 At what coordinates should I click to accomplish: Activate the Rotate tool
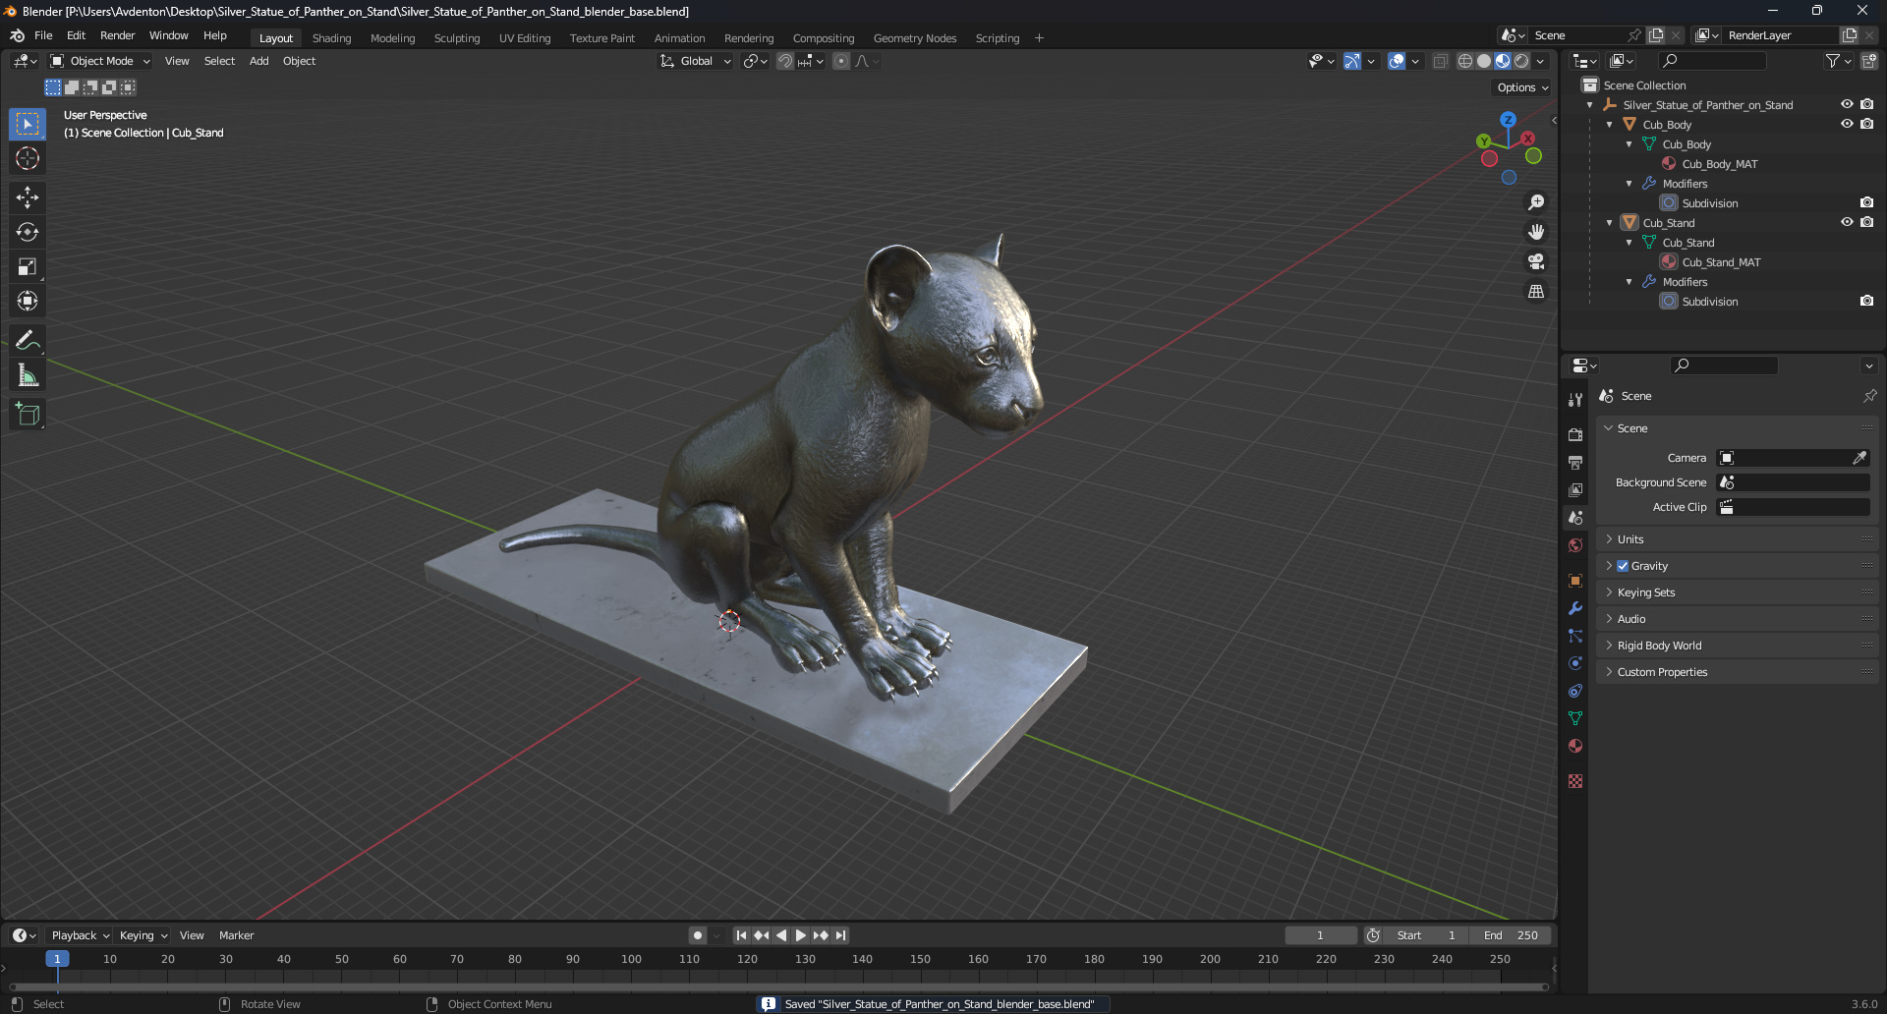[28, 232]
